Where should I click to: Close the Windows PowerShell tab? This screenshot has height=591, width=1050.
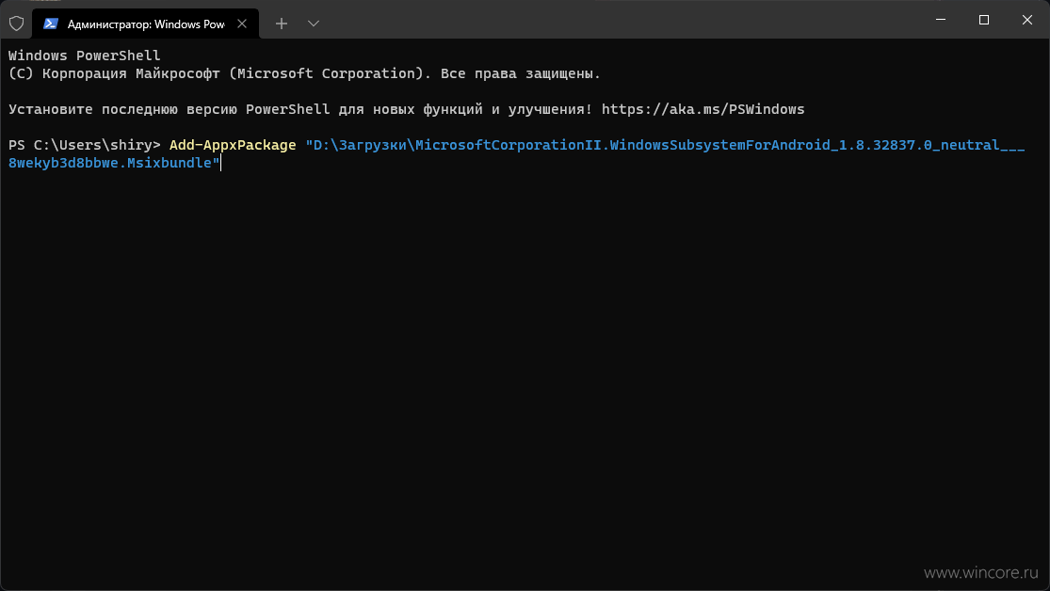pos(242,24)
